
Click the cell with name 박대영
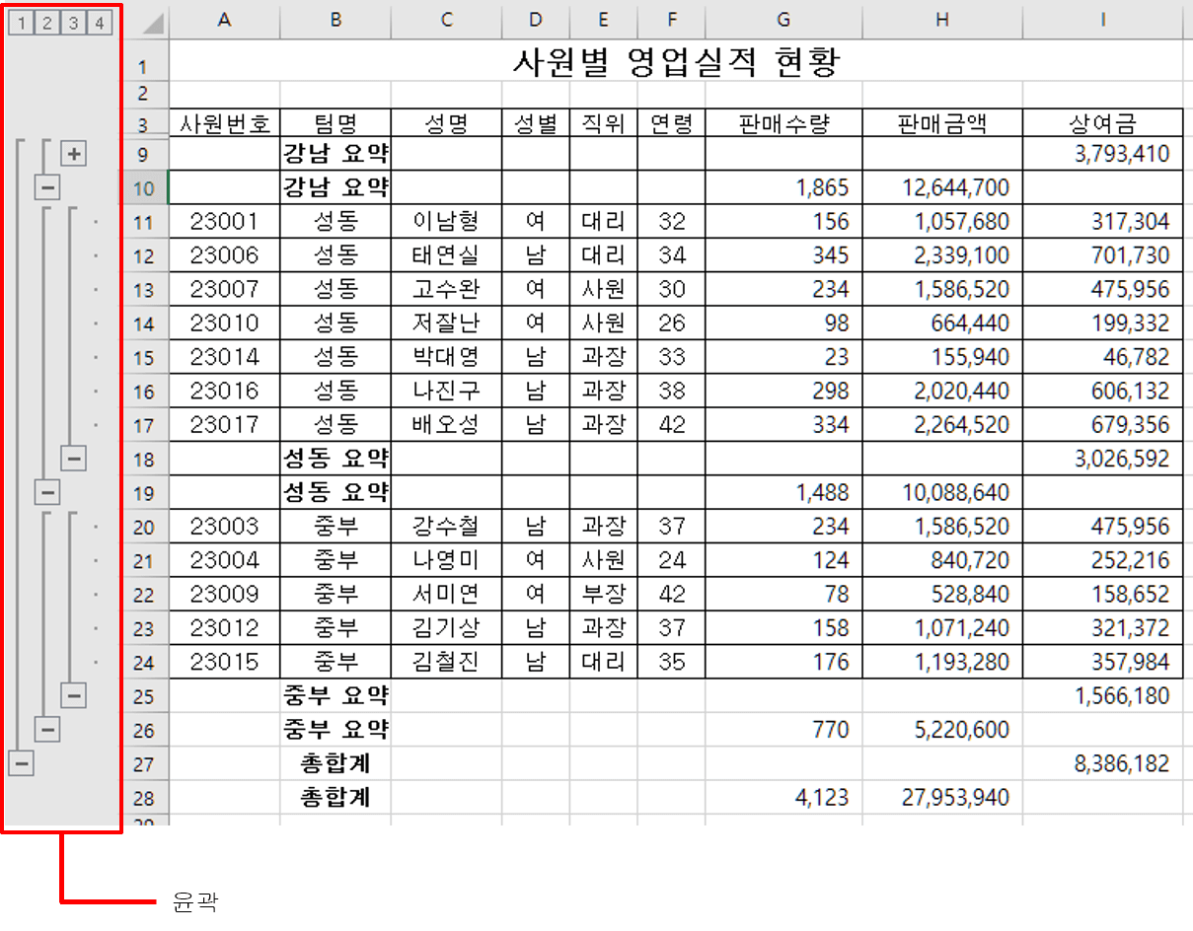[x=446, y=357]
